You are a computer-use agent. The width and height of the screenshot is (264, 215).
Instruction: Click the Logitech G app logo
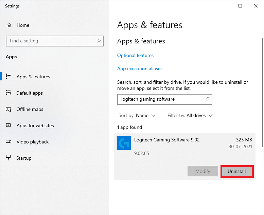point(124,143)
